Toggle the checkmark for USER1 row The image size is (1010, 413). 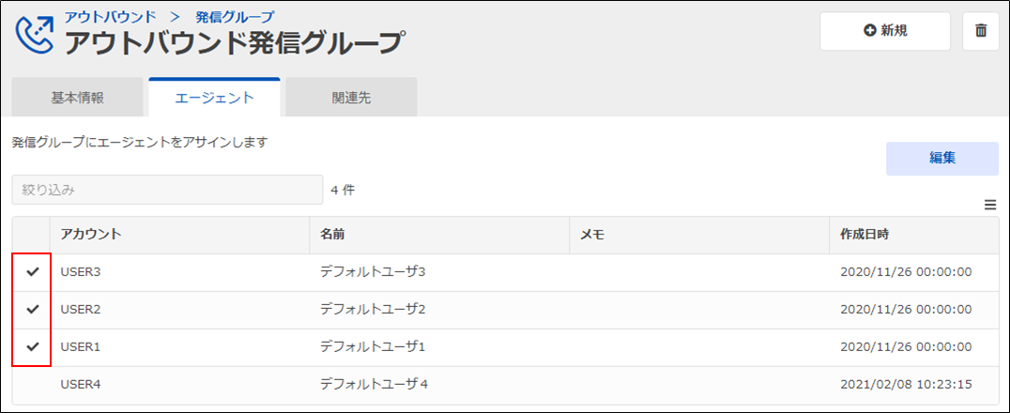point(32,346)
